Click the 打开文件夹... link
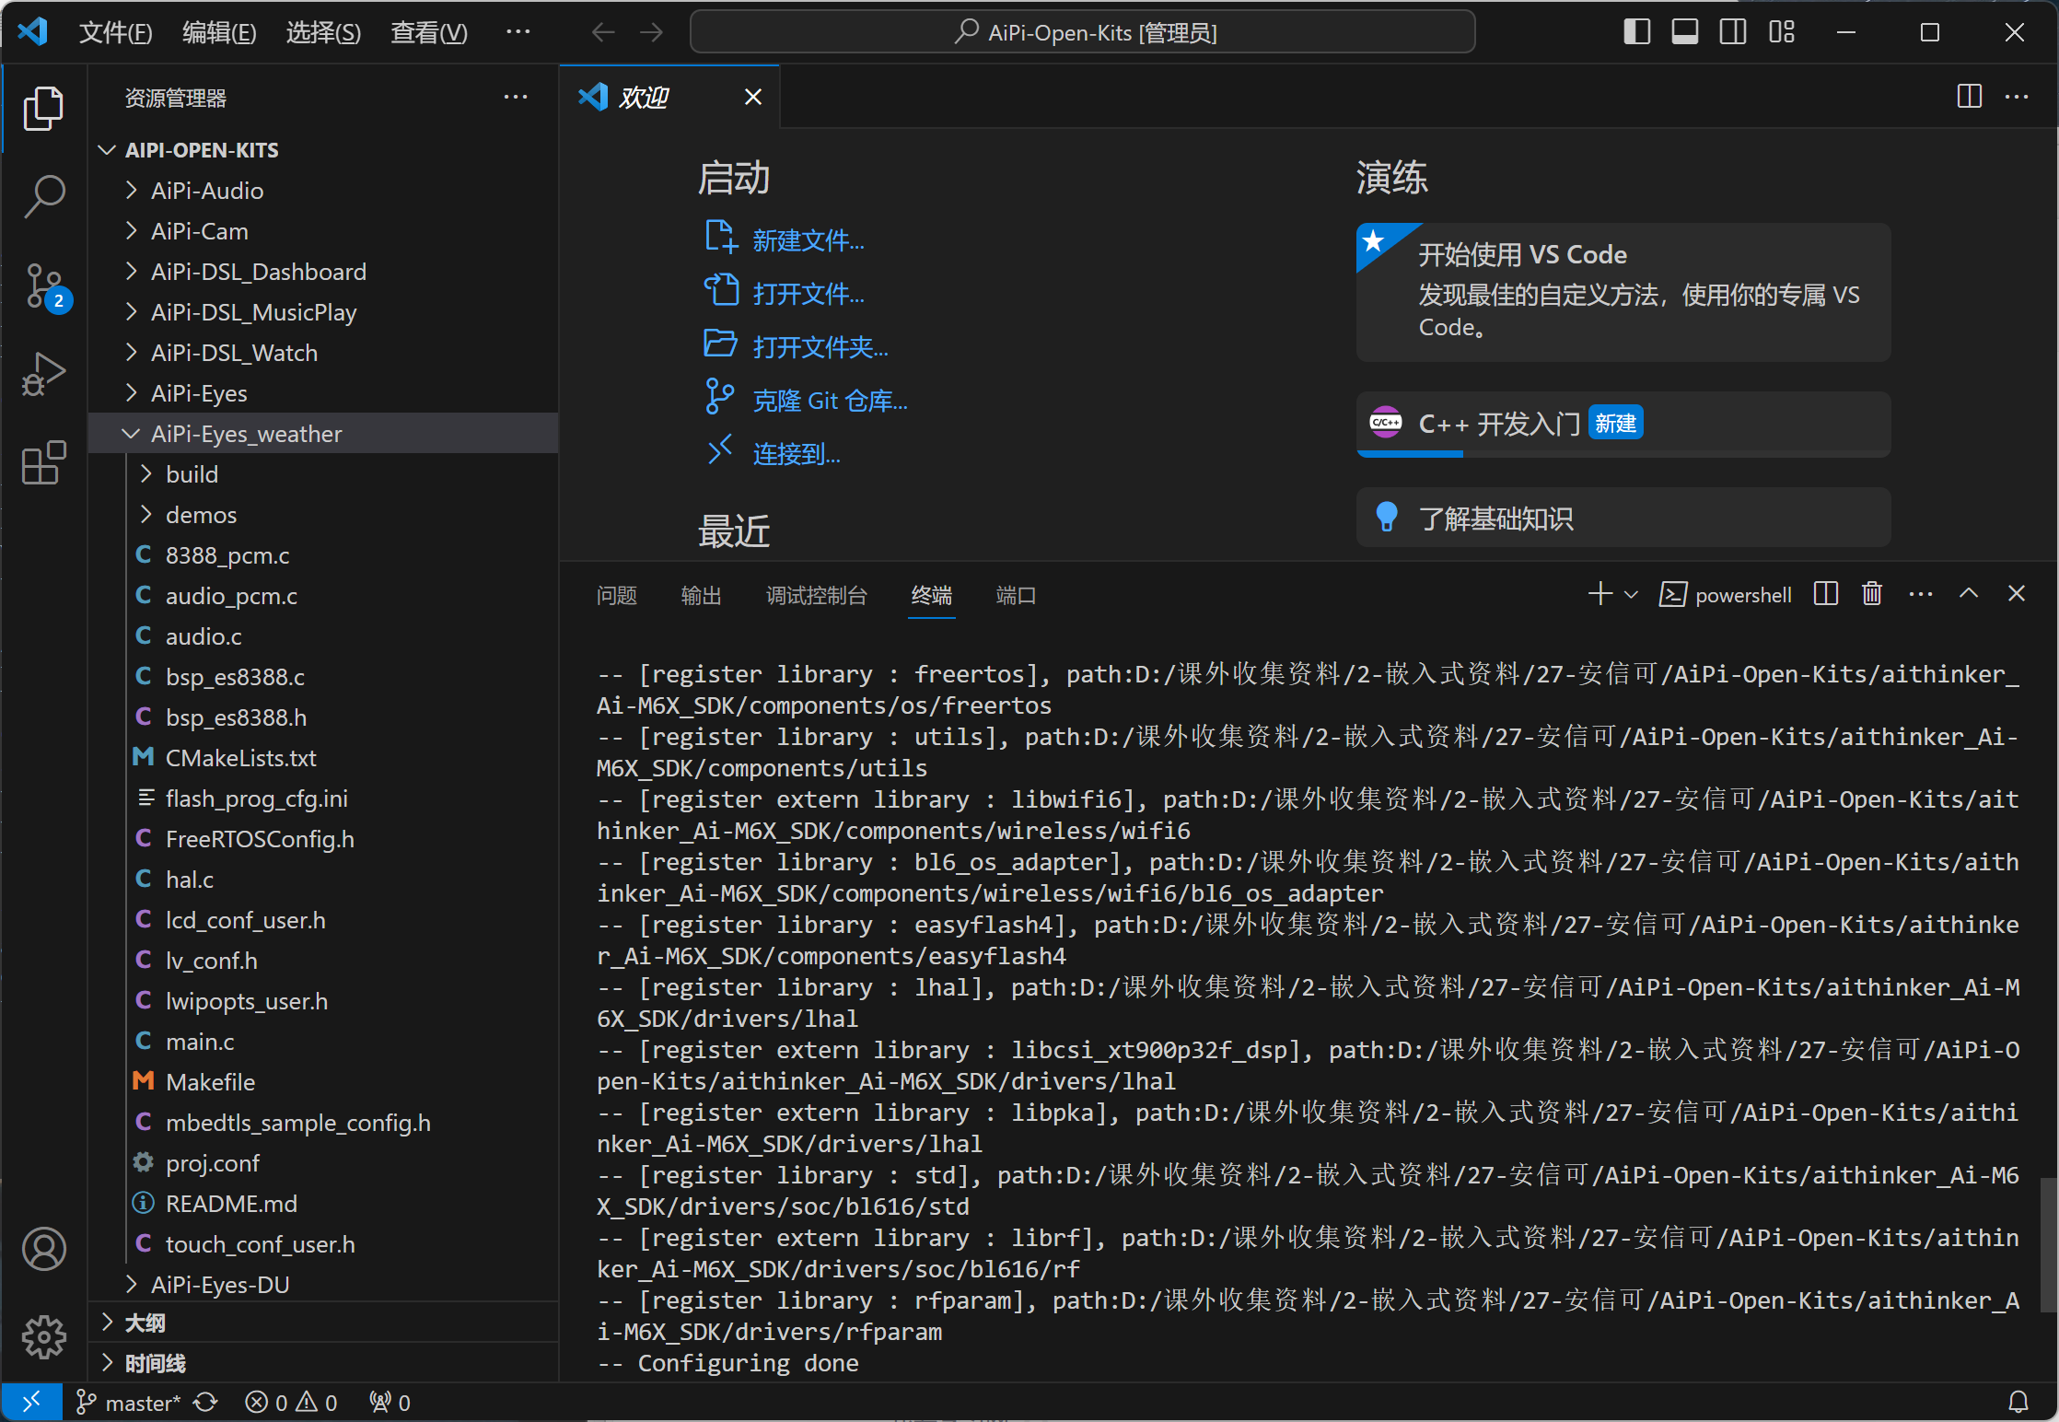Viewport: 2059px width, 1422px height. (x=820, y=346)
